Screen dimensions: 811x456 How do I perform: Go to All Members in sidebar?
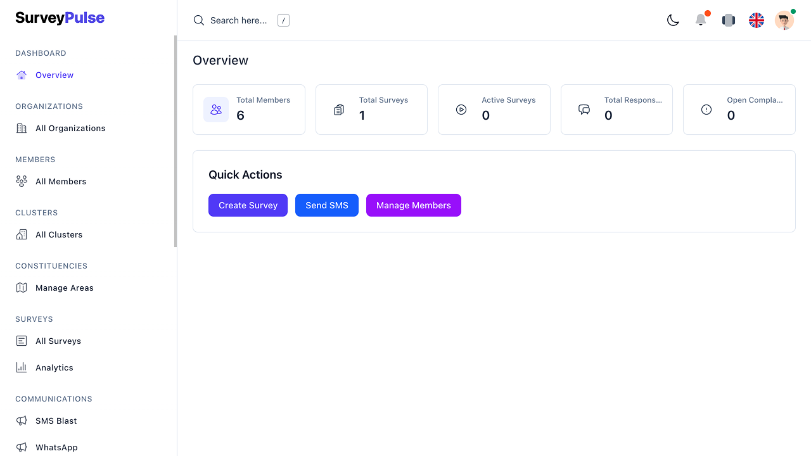pyautogui.click(x=61, y=181)
